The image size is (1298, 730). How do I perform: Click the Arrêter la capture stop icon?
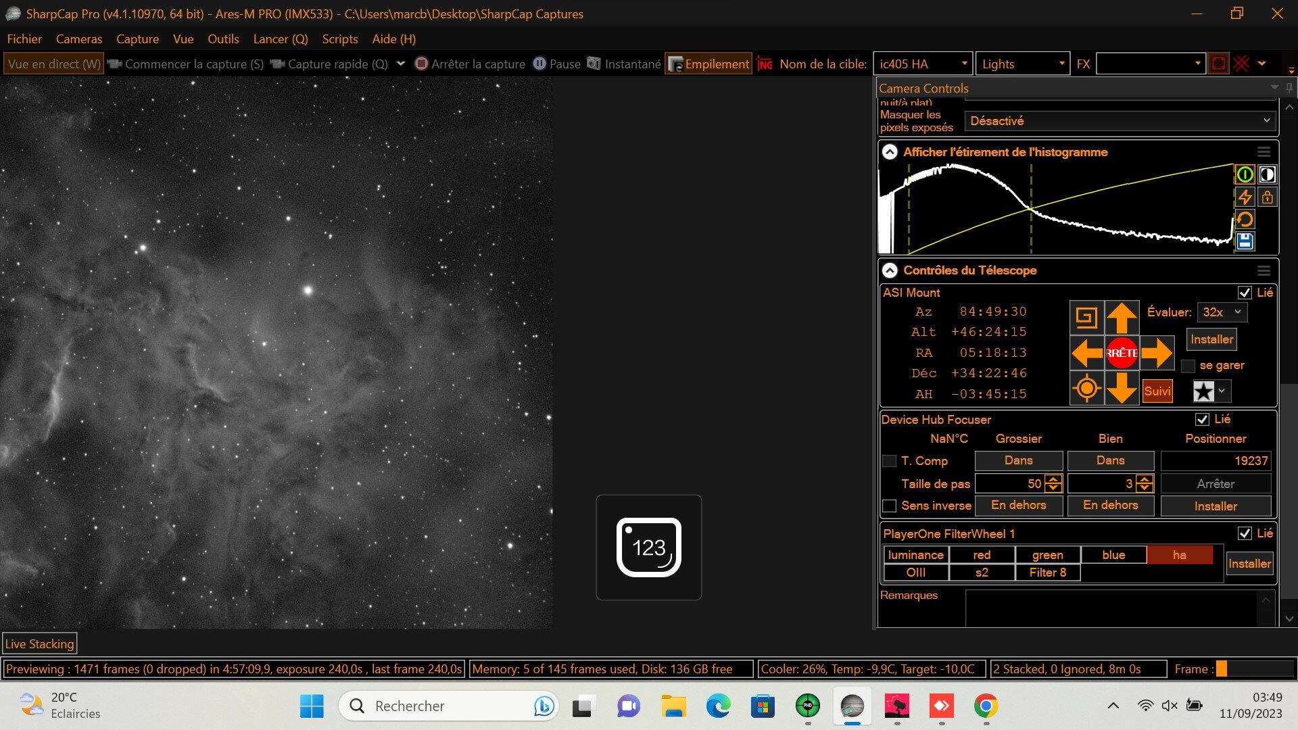pos(421,64)
